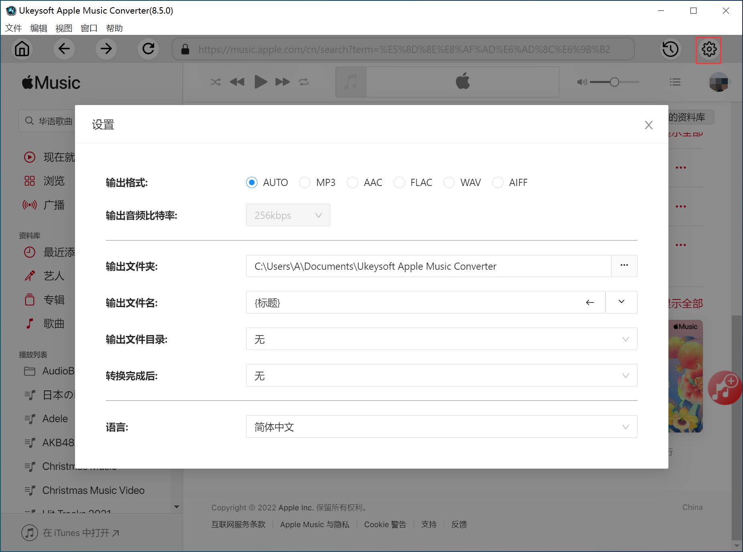Open Apple Music 与隐私 link
The width and height of the screenshot is (743, 552).
click(315, 524)
